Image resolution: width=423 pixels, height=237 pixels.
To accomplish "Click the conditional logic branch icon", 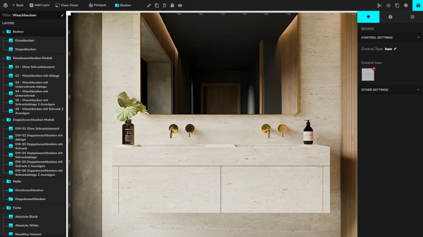I will (379, 5).
